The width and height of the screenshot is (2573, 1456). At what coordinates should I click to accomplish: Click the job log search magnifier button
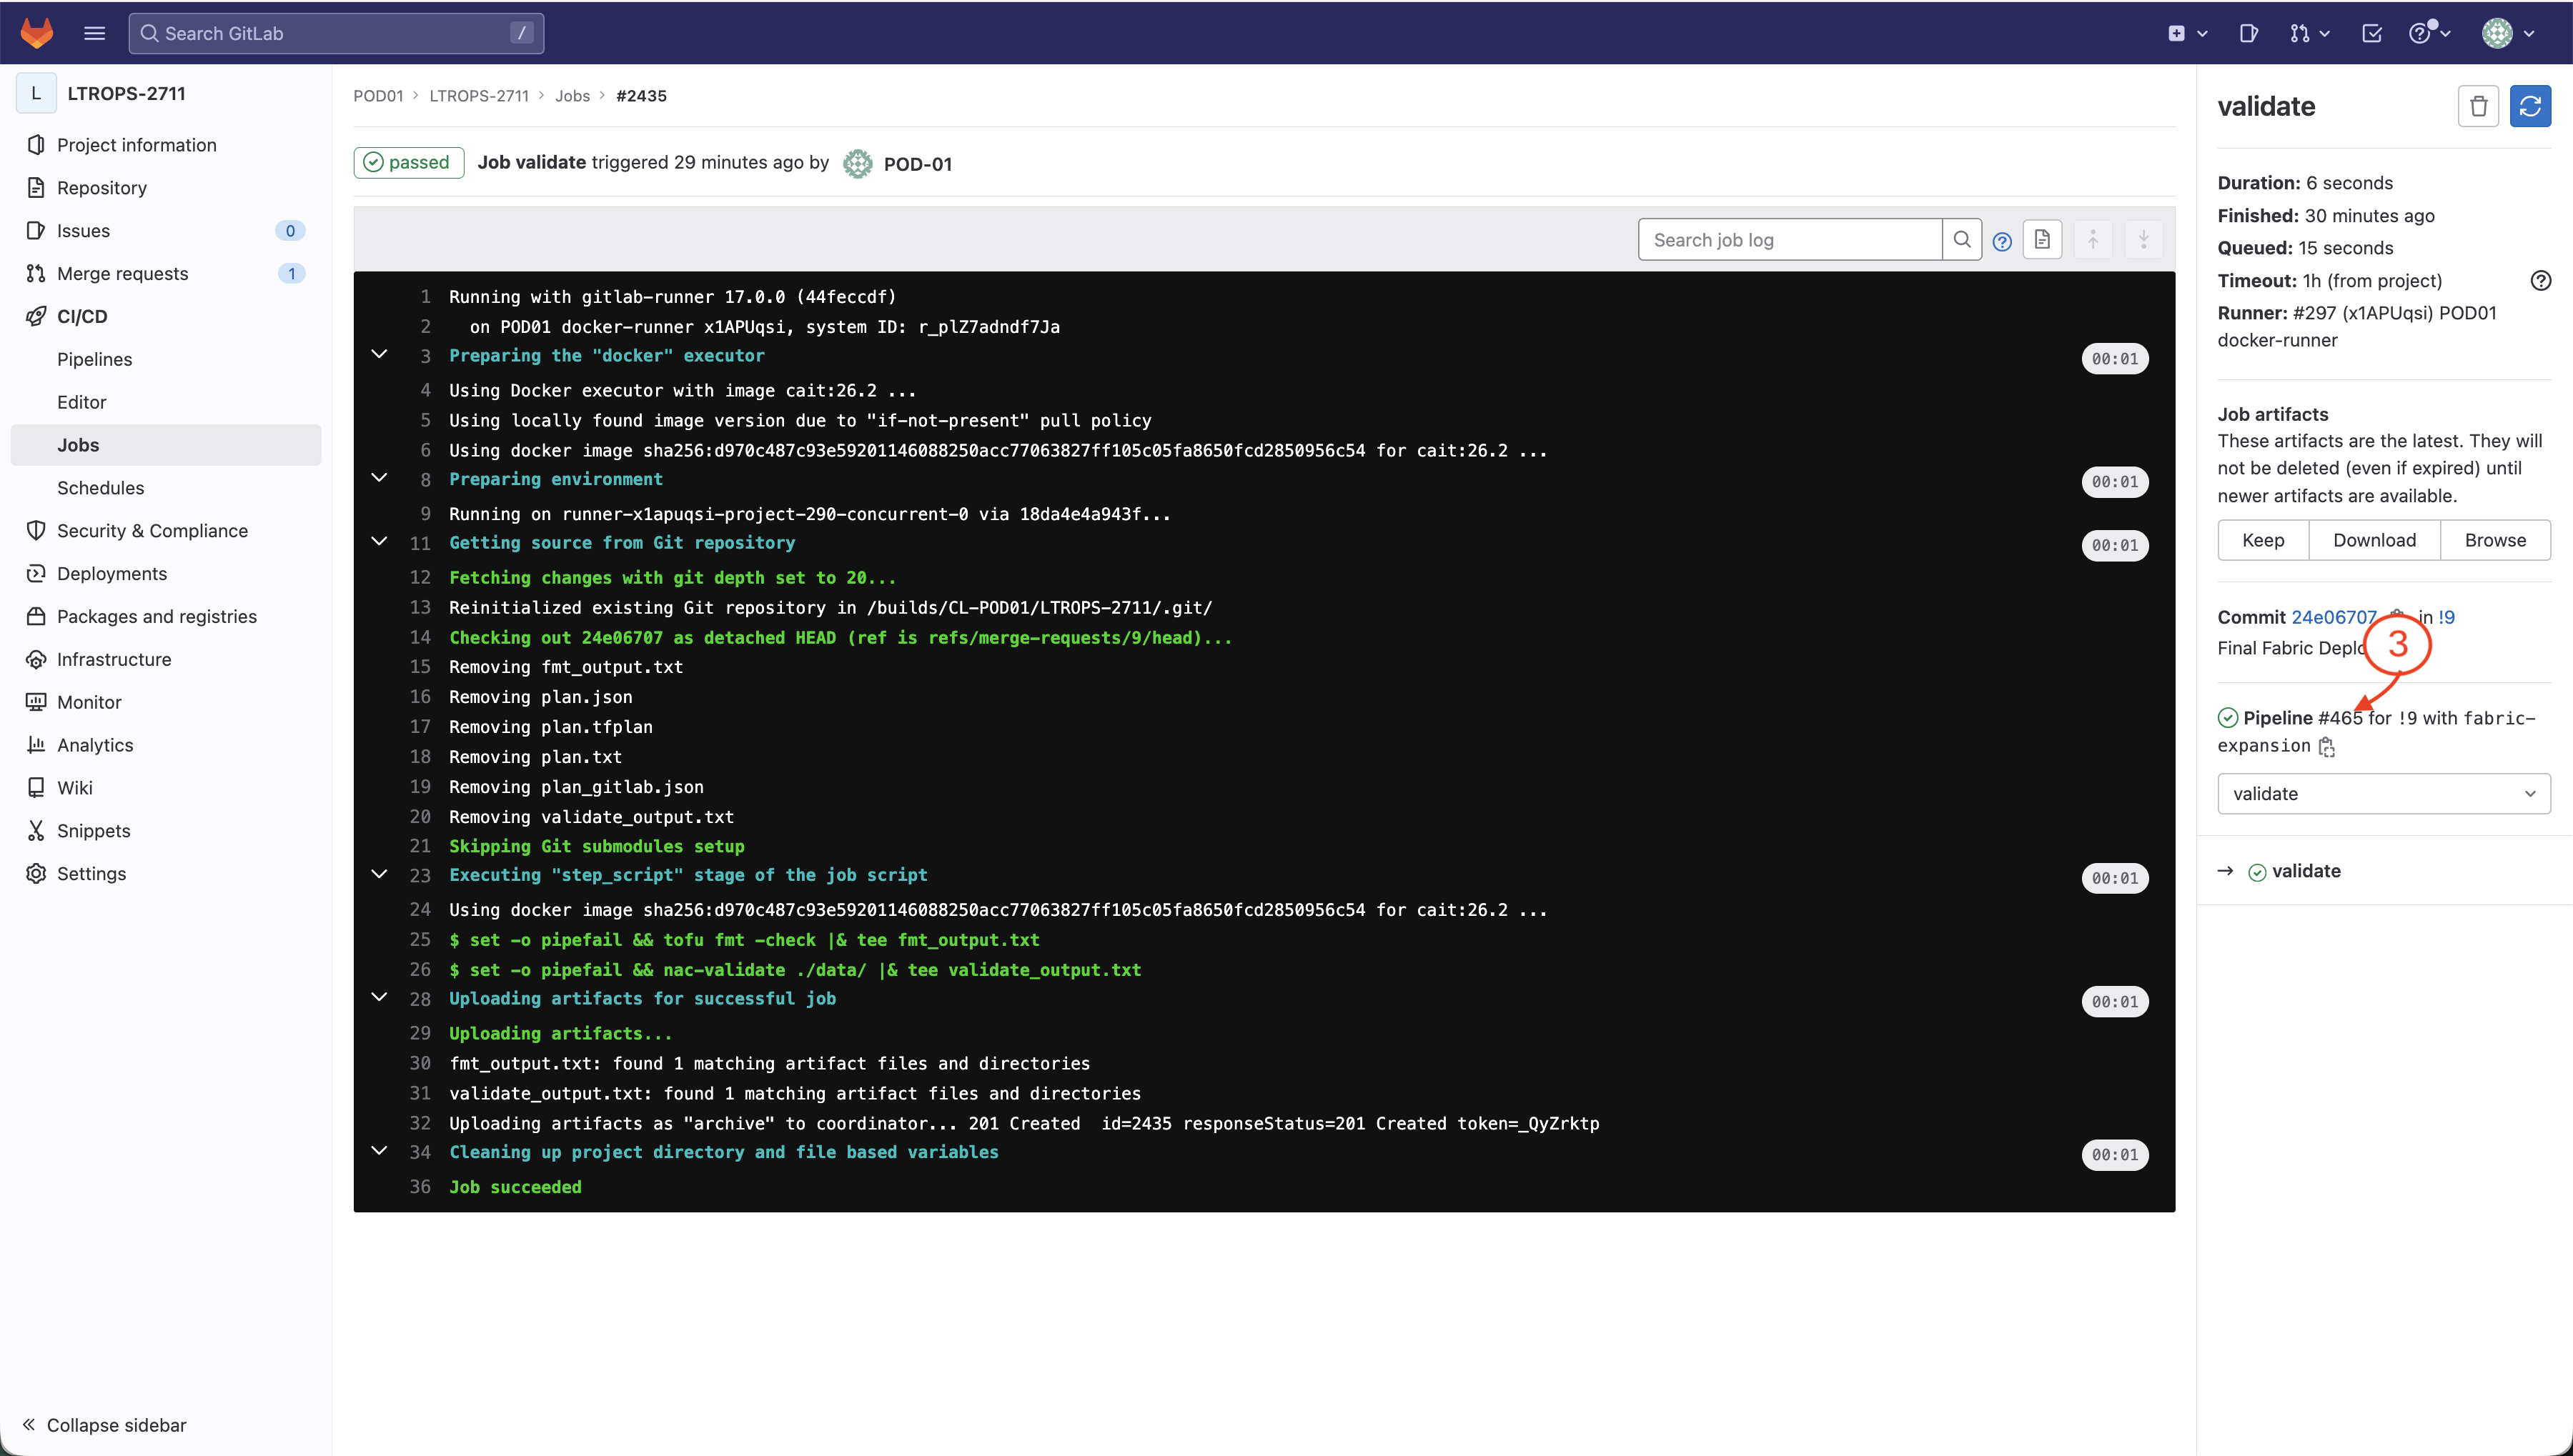coord(1962,240)
